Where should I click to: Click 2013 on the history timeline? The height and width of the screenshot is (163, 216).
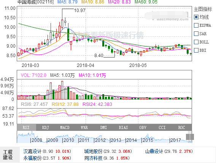tap(116, 140)
